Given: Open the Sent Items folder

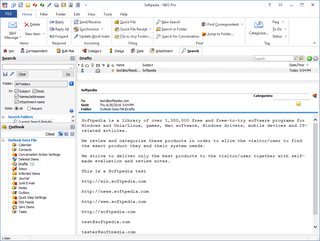Looking at the screenshot, I should [26, 207].
